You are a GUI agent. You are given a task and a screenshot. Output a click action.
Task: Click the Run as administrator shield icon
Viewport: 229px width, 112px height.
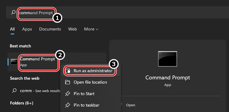[68, 71]
